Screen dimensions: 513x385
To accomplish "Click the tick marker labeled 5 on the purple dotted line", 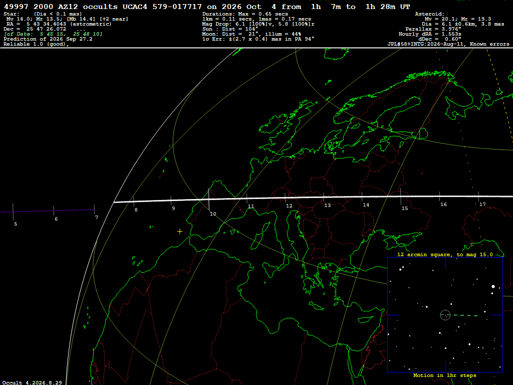I will [13, 212].
